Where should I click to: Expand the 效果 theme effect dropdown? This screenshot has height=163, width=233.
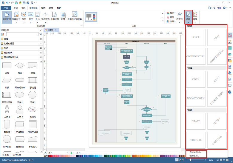(171, 21)
